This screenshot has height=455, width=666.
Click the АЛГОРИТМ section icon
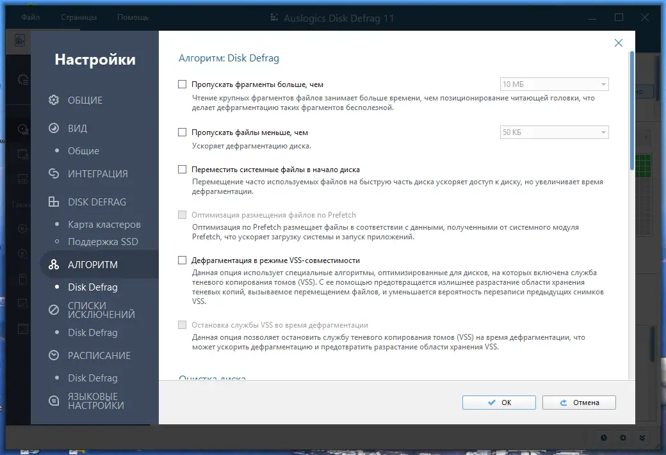54,264
